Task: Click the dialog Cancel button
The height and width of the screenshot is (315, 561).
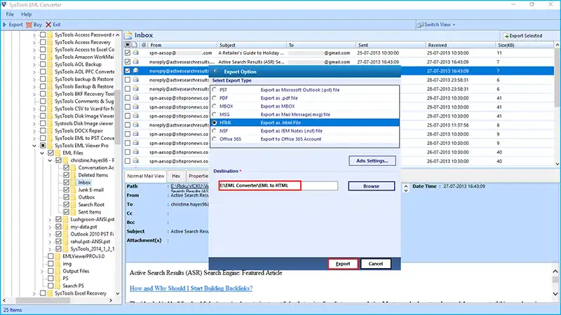Action: pos(376,264)
